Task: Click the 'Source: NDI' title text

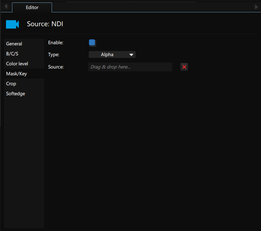Action: pyautogui.click(x=45, y=24)
